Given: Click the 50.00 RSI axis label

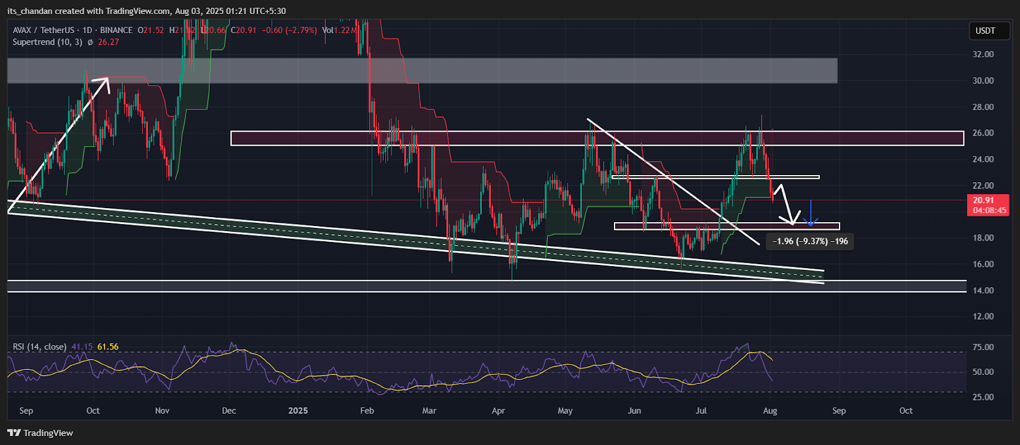Looking at the screenshot, I should pyautogui.click(x=983, y=372).
